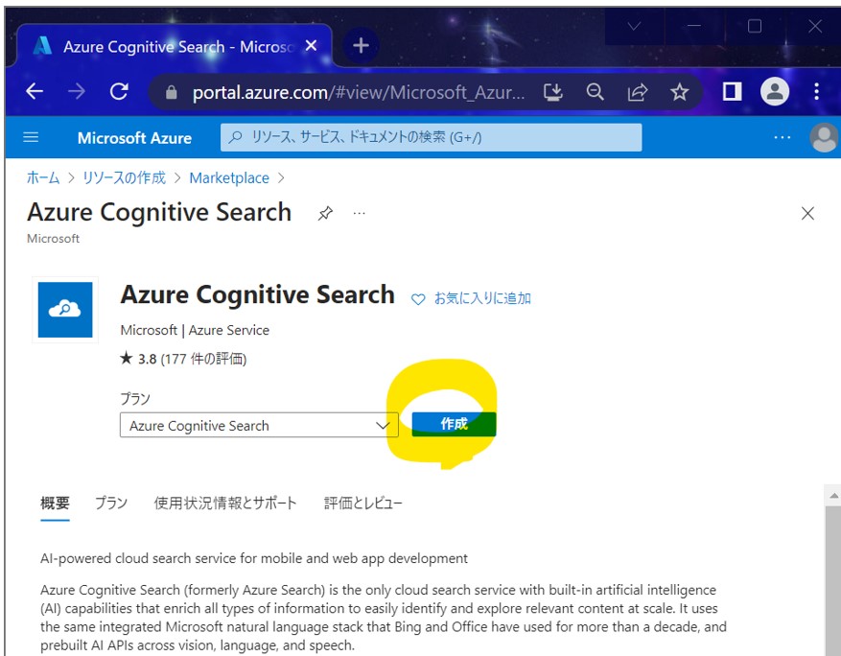The width and height of the screenshot is (841, 656).
Task: Open the tab search chevron in title bar
Action: pyautogui.click(x=634, y=26)
